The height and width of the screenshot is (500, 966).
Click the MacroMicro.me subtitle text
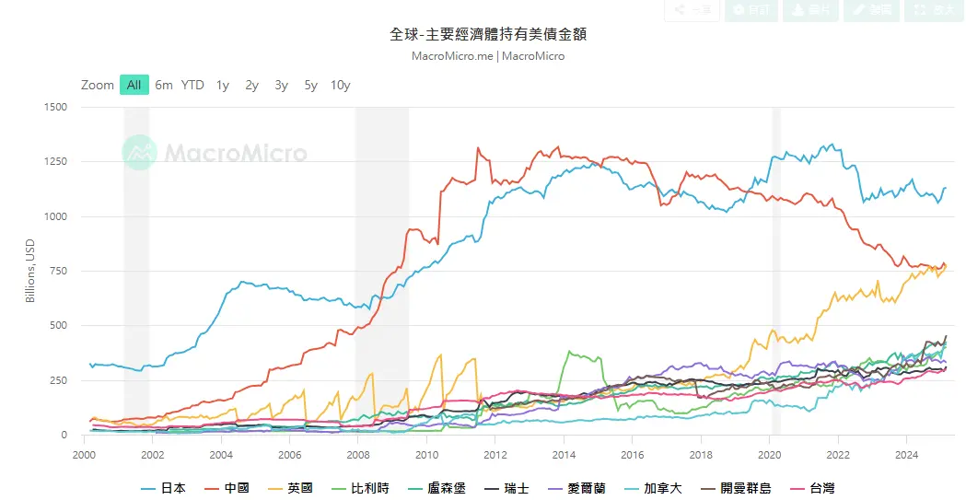click(x=452, y=56)
